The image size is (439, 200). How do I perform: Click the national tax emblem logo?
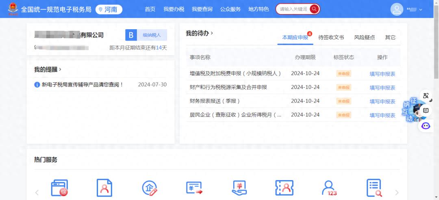pyautogui.click(x=13, y=9)
